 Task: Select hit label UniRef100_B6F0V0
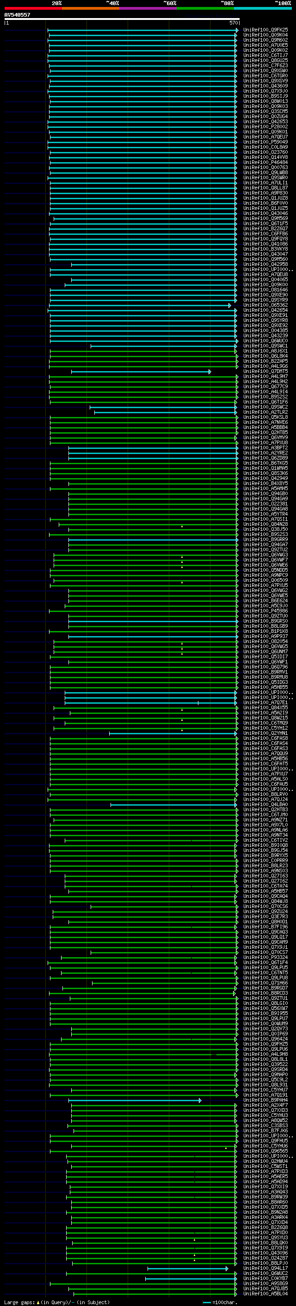(265, 203)
